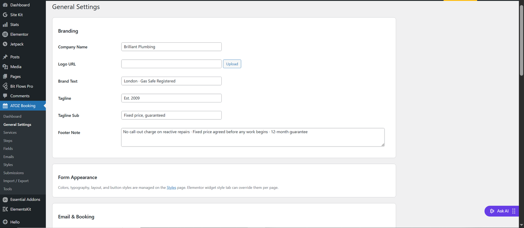The width and height of the screenshot is (524, 228).
Task: Click the Bit Flows Pro icon
Action: (5, 86)
